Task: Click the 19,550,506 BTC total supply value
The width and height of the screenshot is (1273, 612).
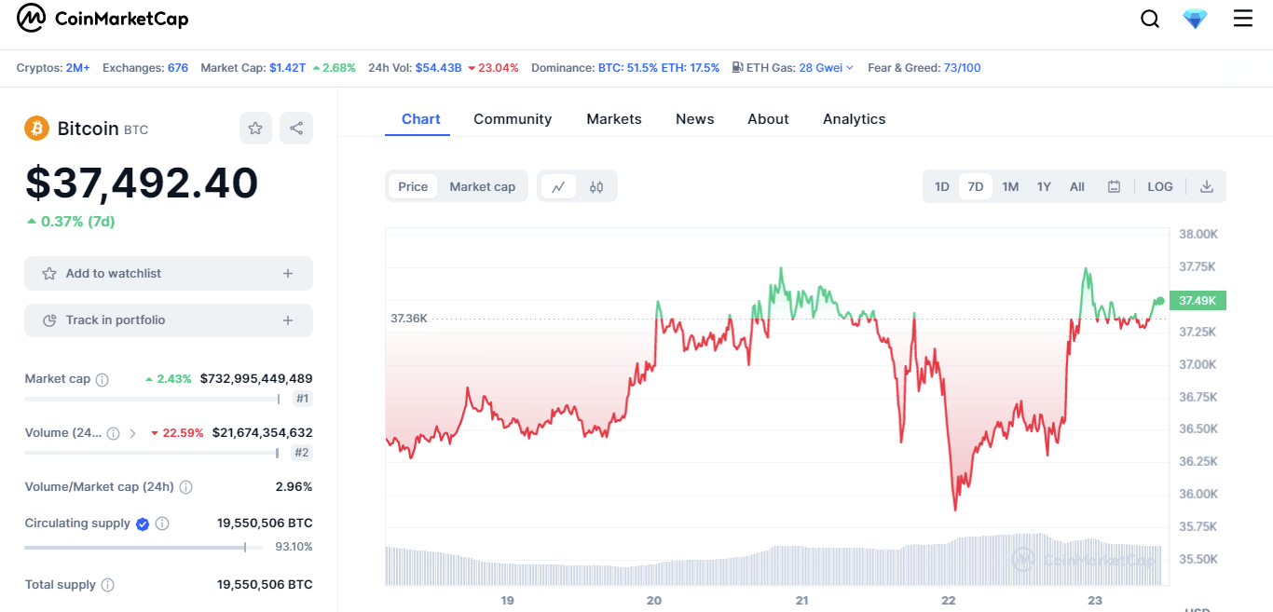Action: 265,585
